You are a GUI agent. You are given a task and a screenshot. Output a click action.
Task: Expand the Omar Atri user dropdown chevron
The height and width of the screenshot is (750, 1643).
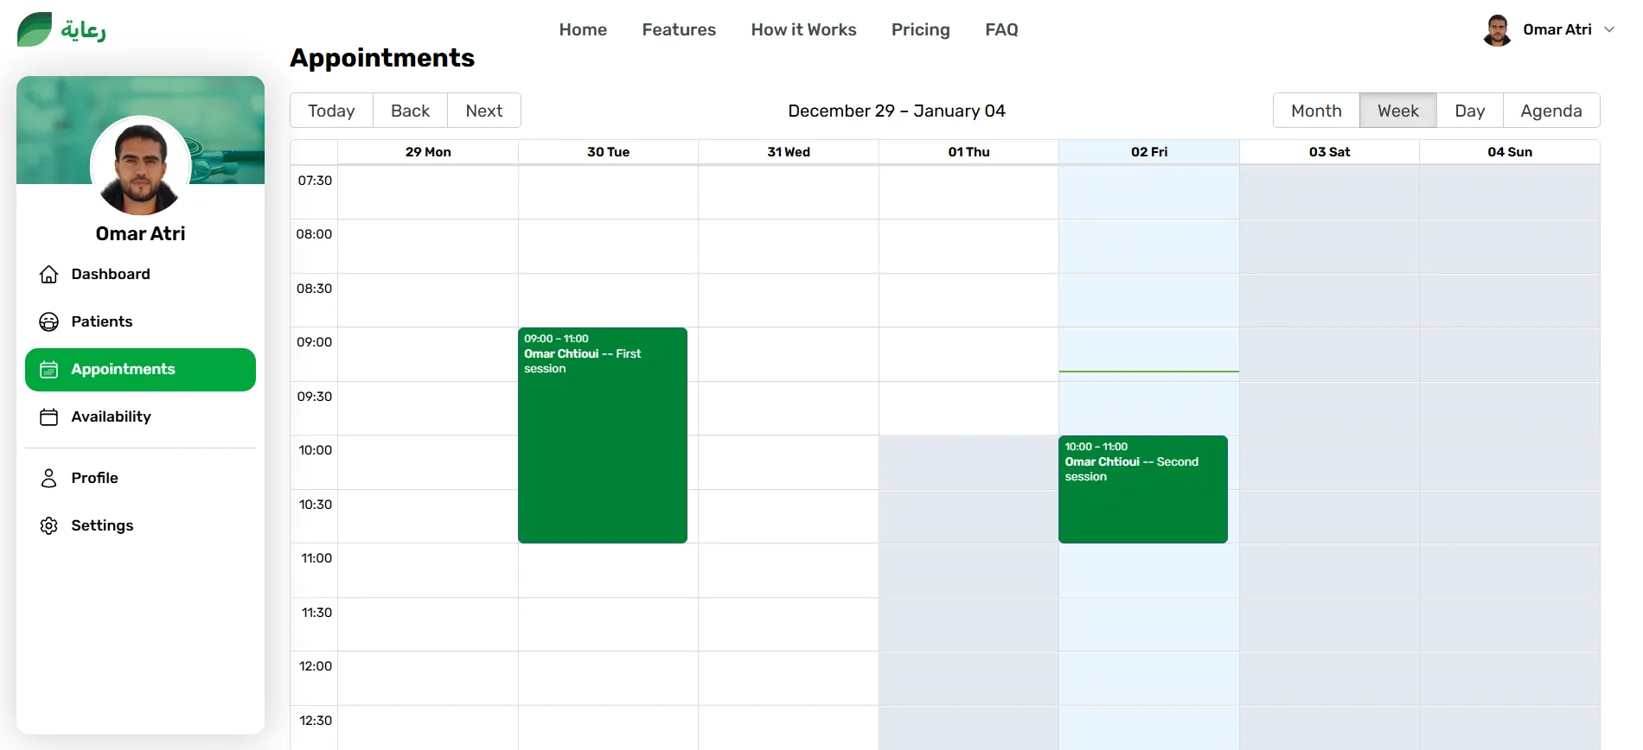1609,29
